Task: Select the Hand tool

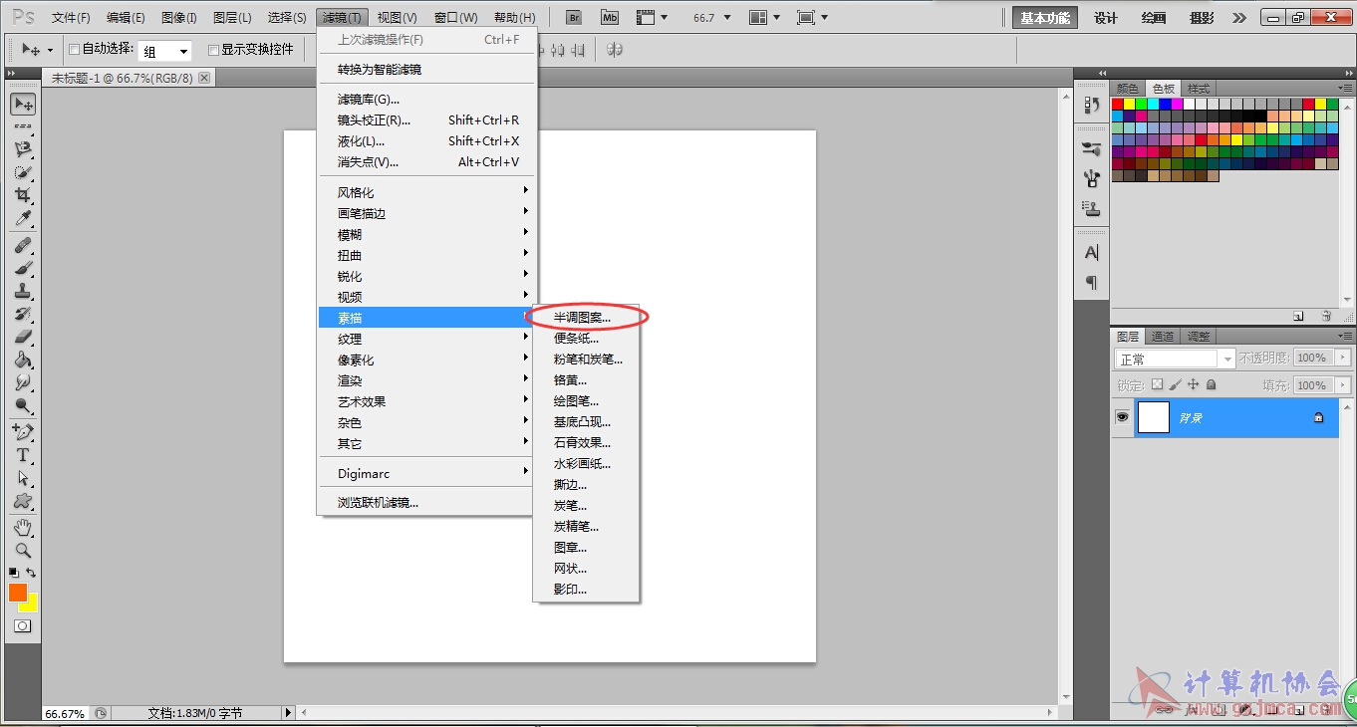Action: (x=23, y=527)
